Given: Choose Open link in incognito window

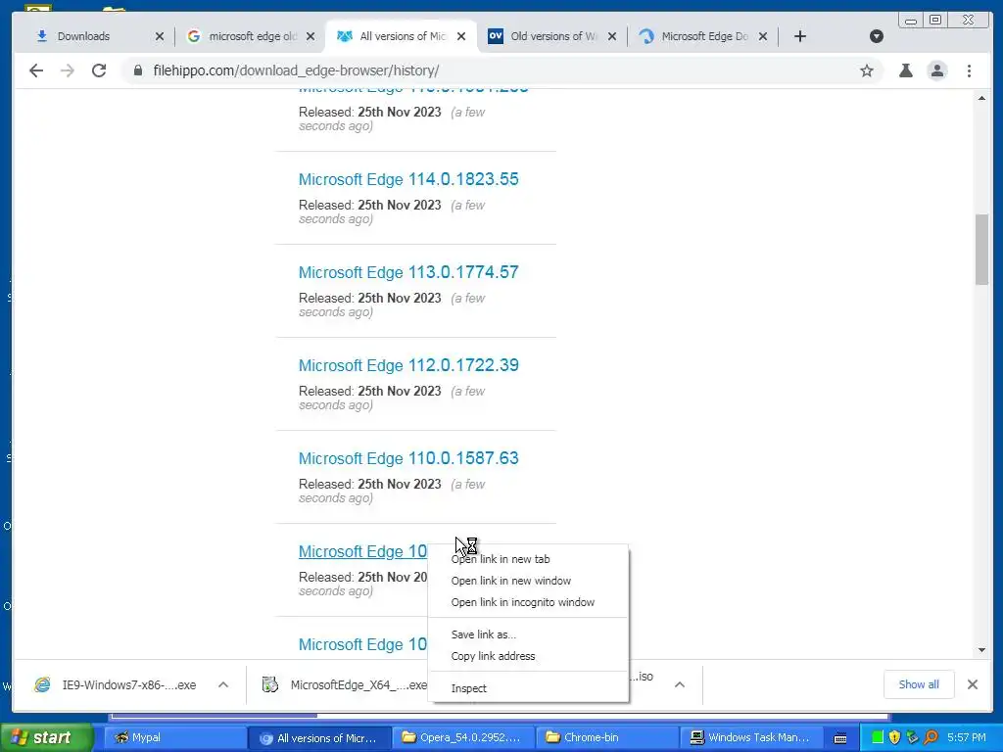Looking at the screenshot, I should pyautogui.click(x=528, y=602).
